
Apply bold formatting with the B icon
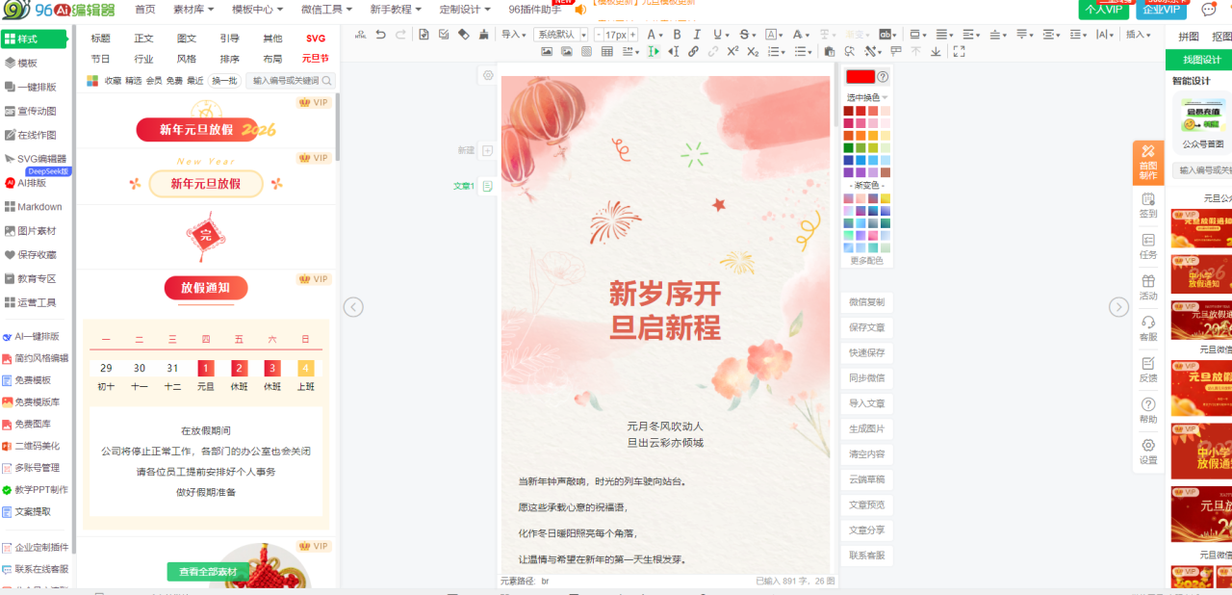(677, 35)
